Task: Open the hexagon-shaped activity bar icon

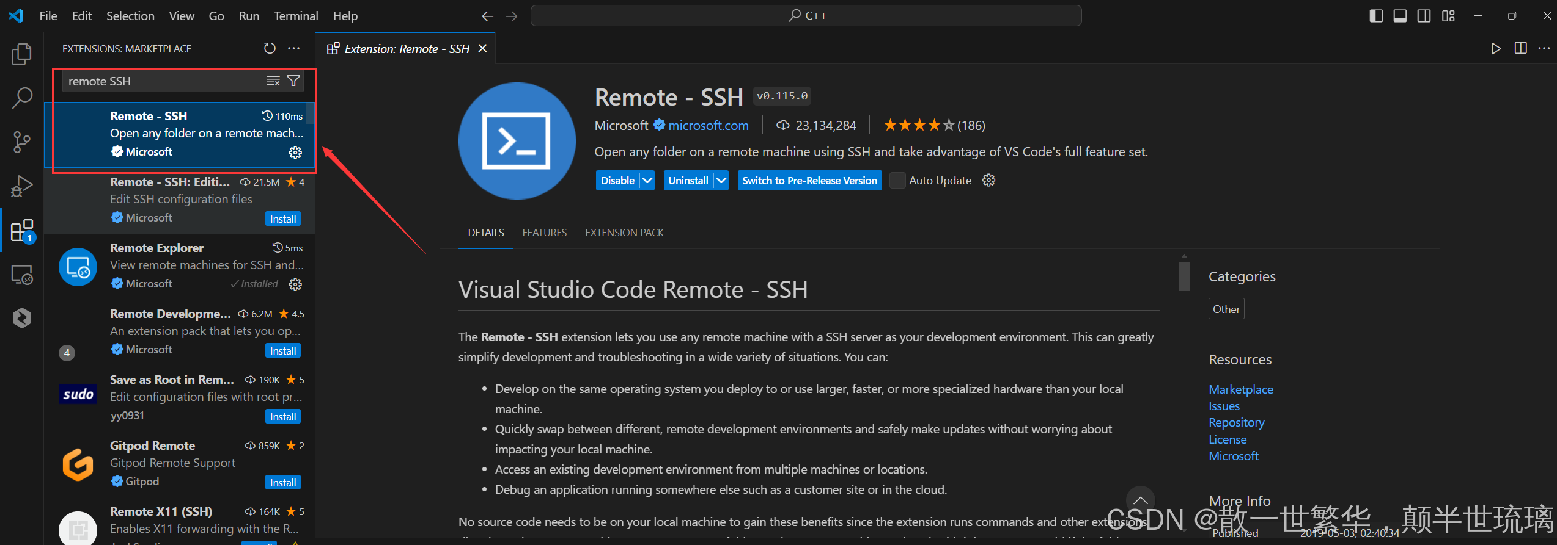Action: pos(22,318)
